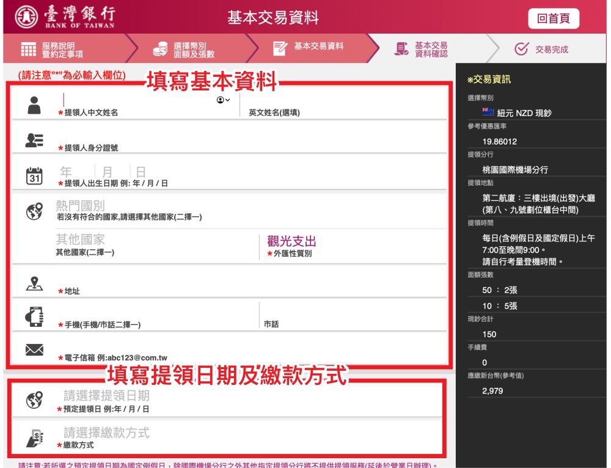611x468 pixels.
Task: Click the globe icon beside 預定提領日
Action: point(34,400)
